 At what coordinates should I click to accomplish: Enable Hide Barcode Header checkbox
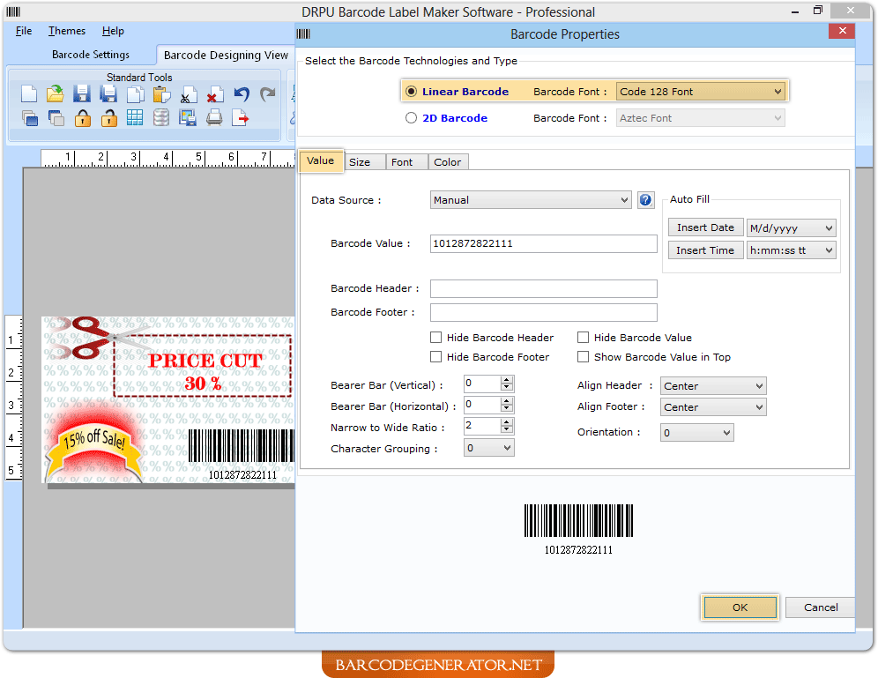point(436,338)
